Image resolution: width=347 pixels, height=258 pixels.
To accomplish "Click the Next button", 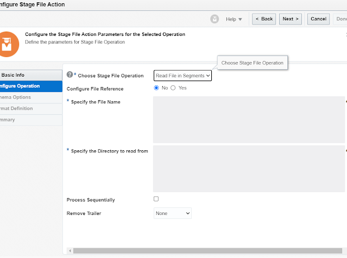I will point(291,19).
